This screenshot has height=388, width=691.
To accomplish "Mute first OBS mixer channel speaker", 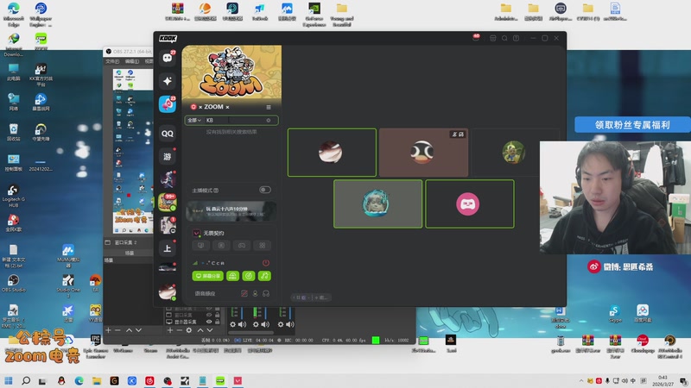I will tap(243, 324).
